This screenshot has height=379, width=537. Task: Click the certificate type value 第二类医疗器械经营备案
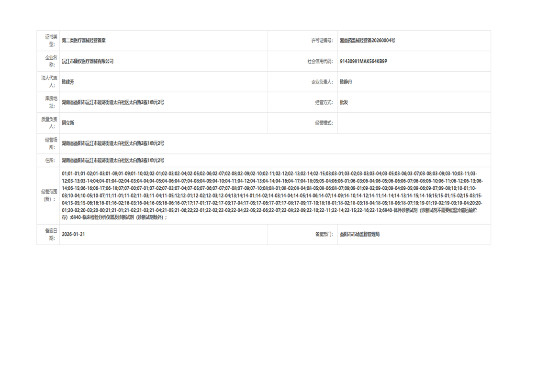84,40
